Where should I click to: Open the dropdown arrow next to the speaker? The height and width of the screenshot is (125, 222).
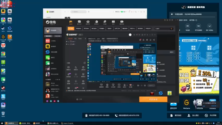(133, 85)
